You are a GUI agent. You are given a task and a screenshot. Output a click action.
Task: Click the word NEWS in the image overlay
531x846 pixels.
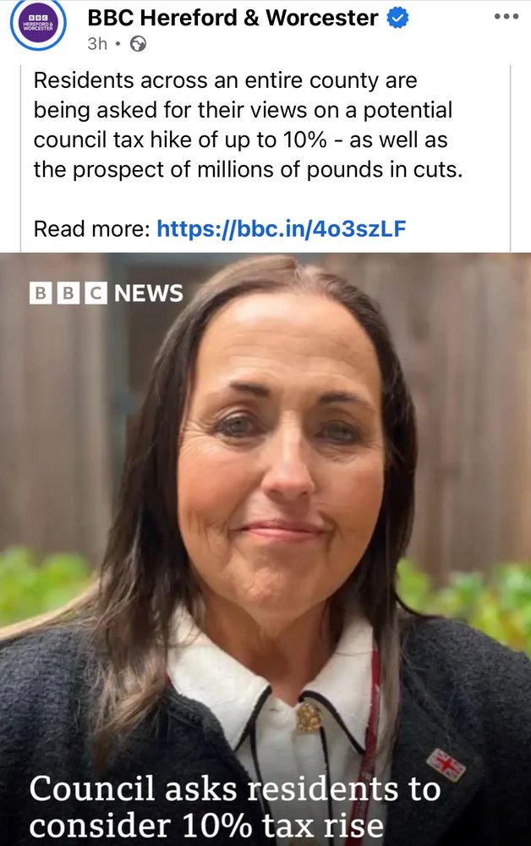click(x=149, y=293)
